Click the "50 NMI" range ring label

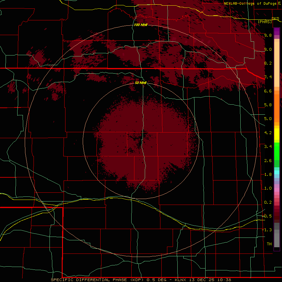[141, 83]
